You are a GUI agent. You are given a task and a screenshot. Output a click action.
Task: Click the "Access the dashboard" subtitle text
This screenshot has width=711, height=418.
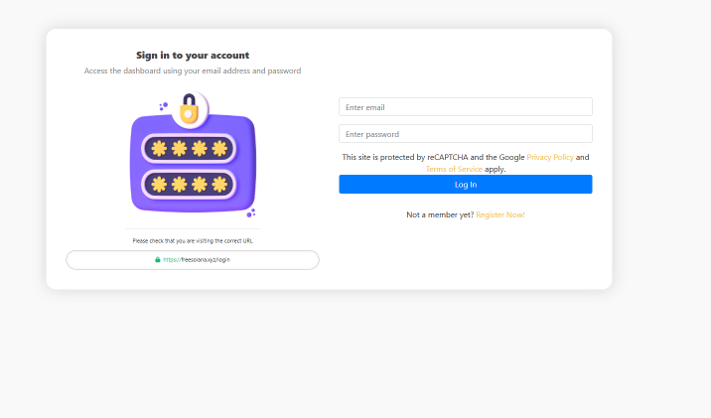[193, 70]
